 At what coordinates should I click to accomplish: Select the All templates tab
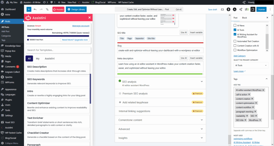coord(29,59)
